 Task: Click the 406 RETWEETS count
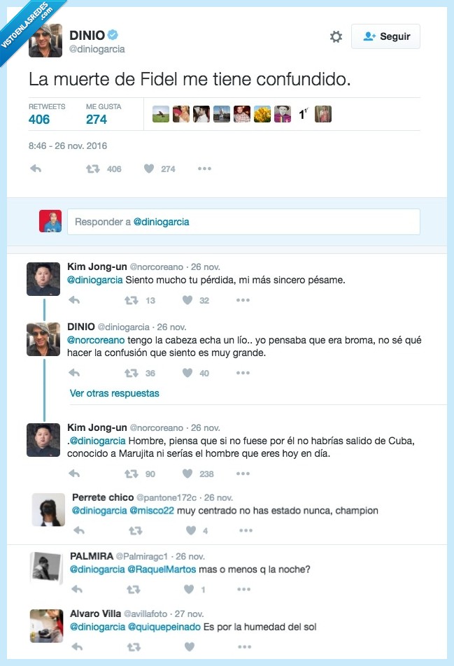[x=39, y=120]
